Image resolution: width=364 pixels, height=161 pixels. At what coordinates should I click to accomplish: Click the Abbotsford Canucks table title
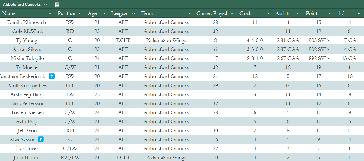point(22,5)
